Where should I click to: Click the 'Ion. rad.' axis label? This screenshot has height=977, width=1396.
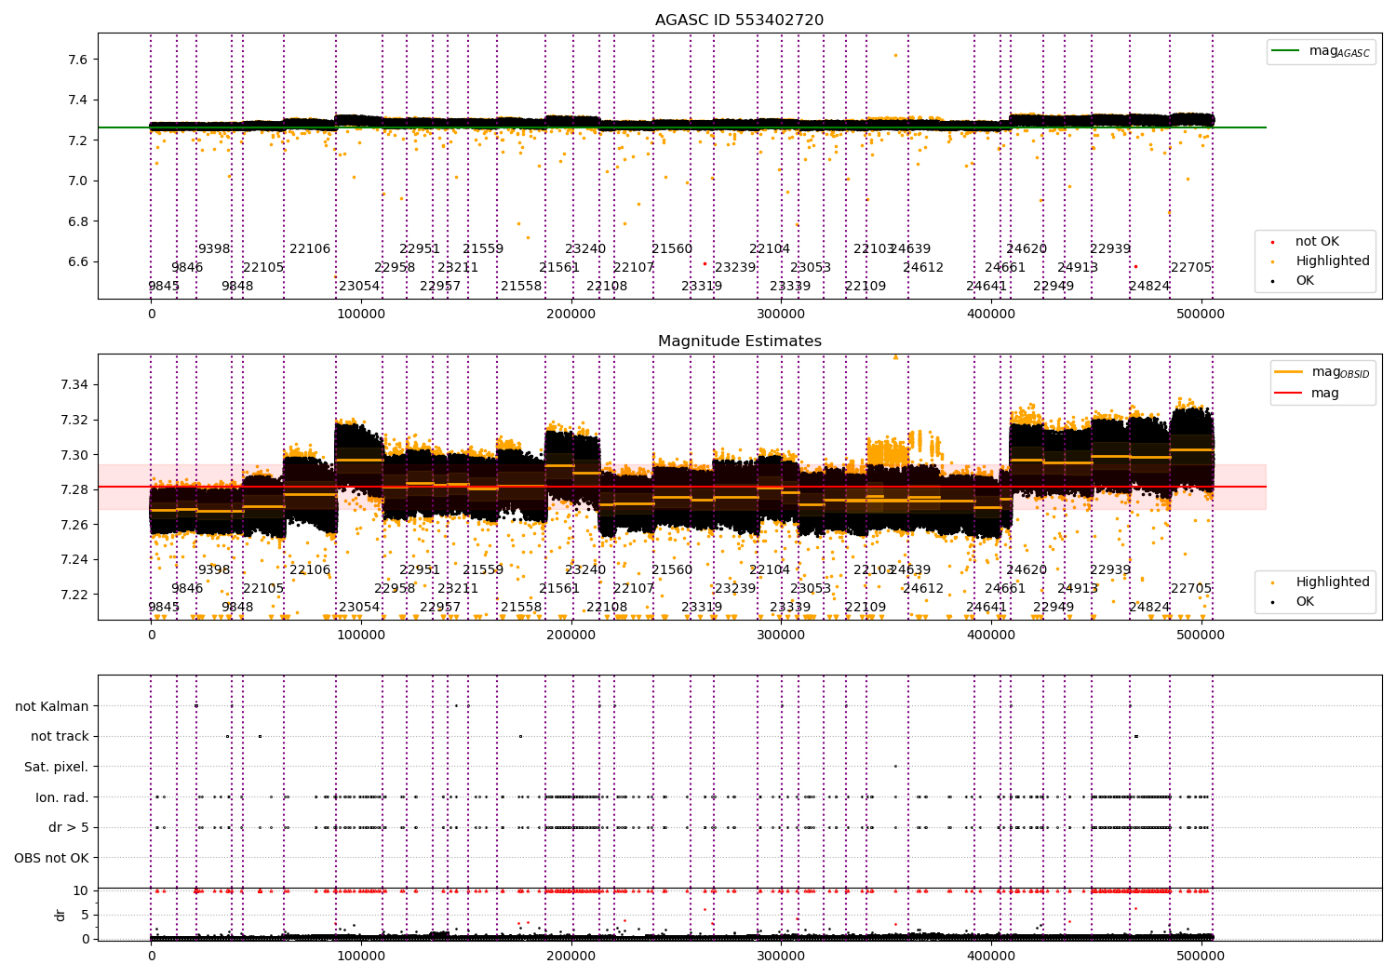pos(62,797)
